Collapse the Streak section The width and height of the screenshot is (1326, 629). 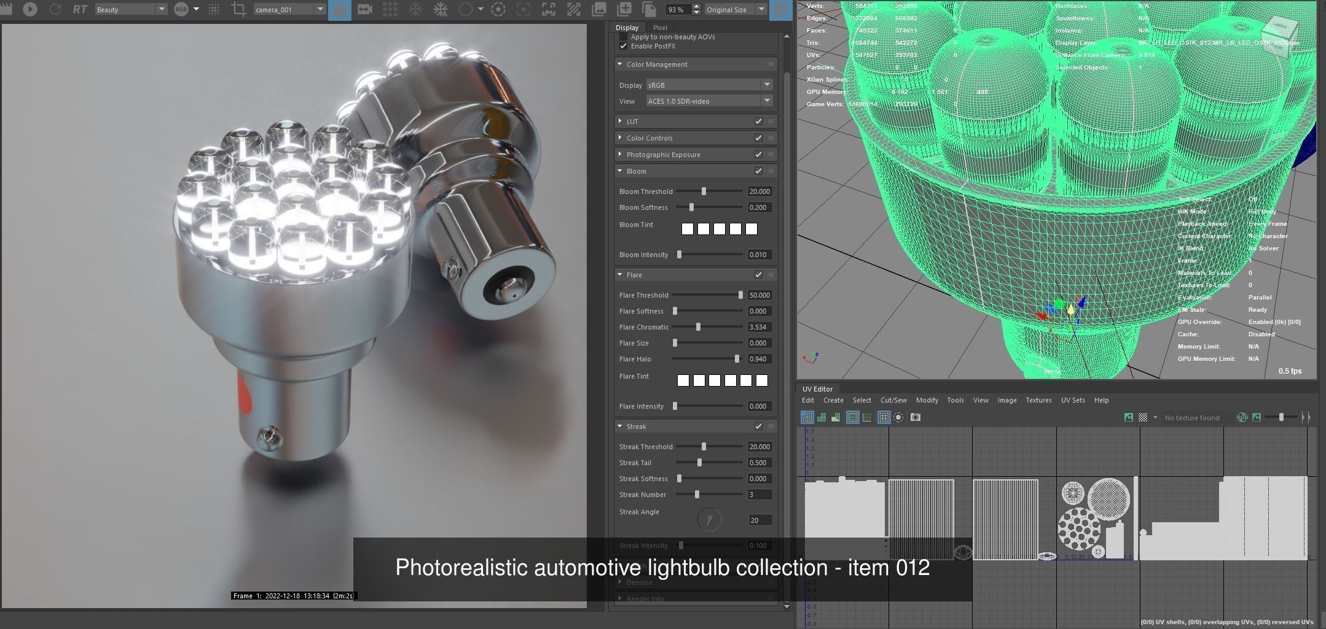coord(620,426)
